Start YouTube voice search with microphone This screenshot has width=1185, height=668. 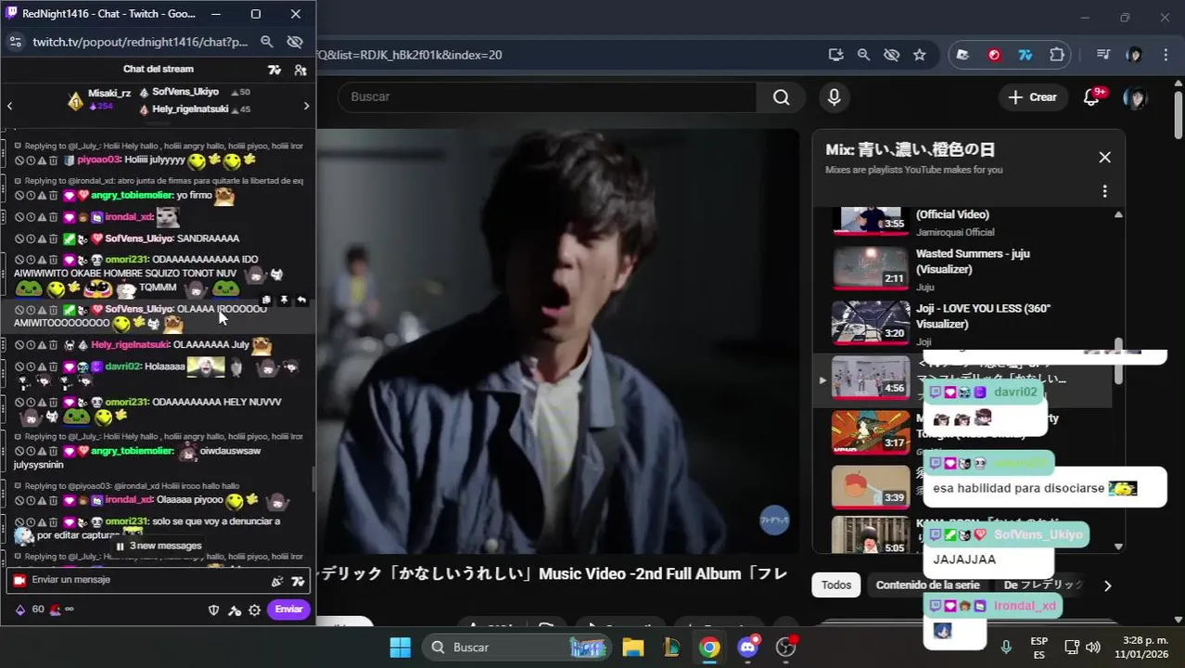point(834,96)
